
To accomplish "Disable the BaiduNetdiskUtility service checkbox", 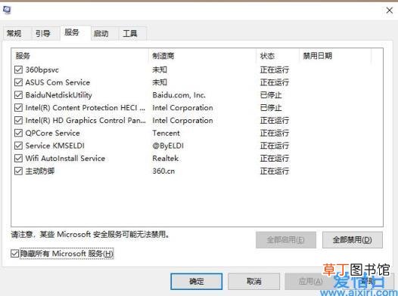I will click(x=18, y=95).
